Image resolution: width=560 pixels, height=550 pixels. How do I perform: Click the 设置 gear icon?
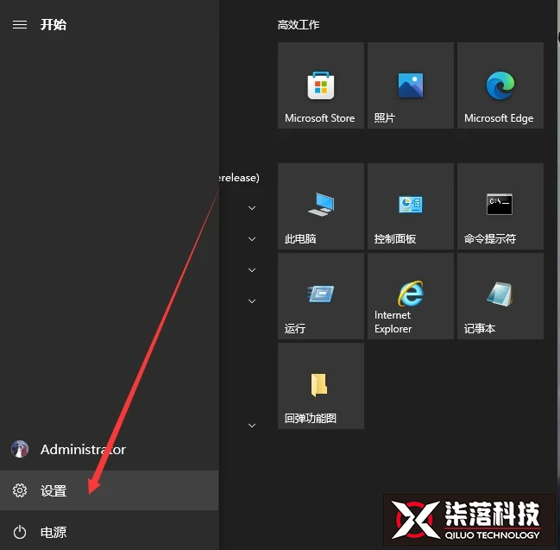tap(20, 490)
